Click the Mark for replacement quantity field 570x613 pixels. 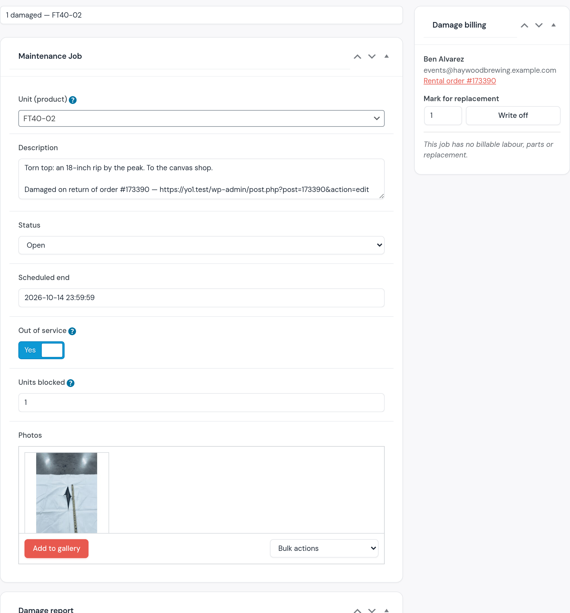coord(443,116)
